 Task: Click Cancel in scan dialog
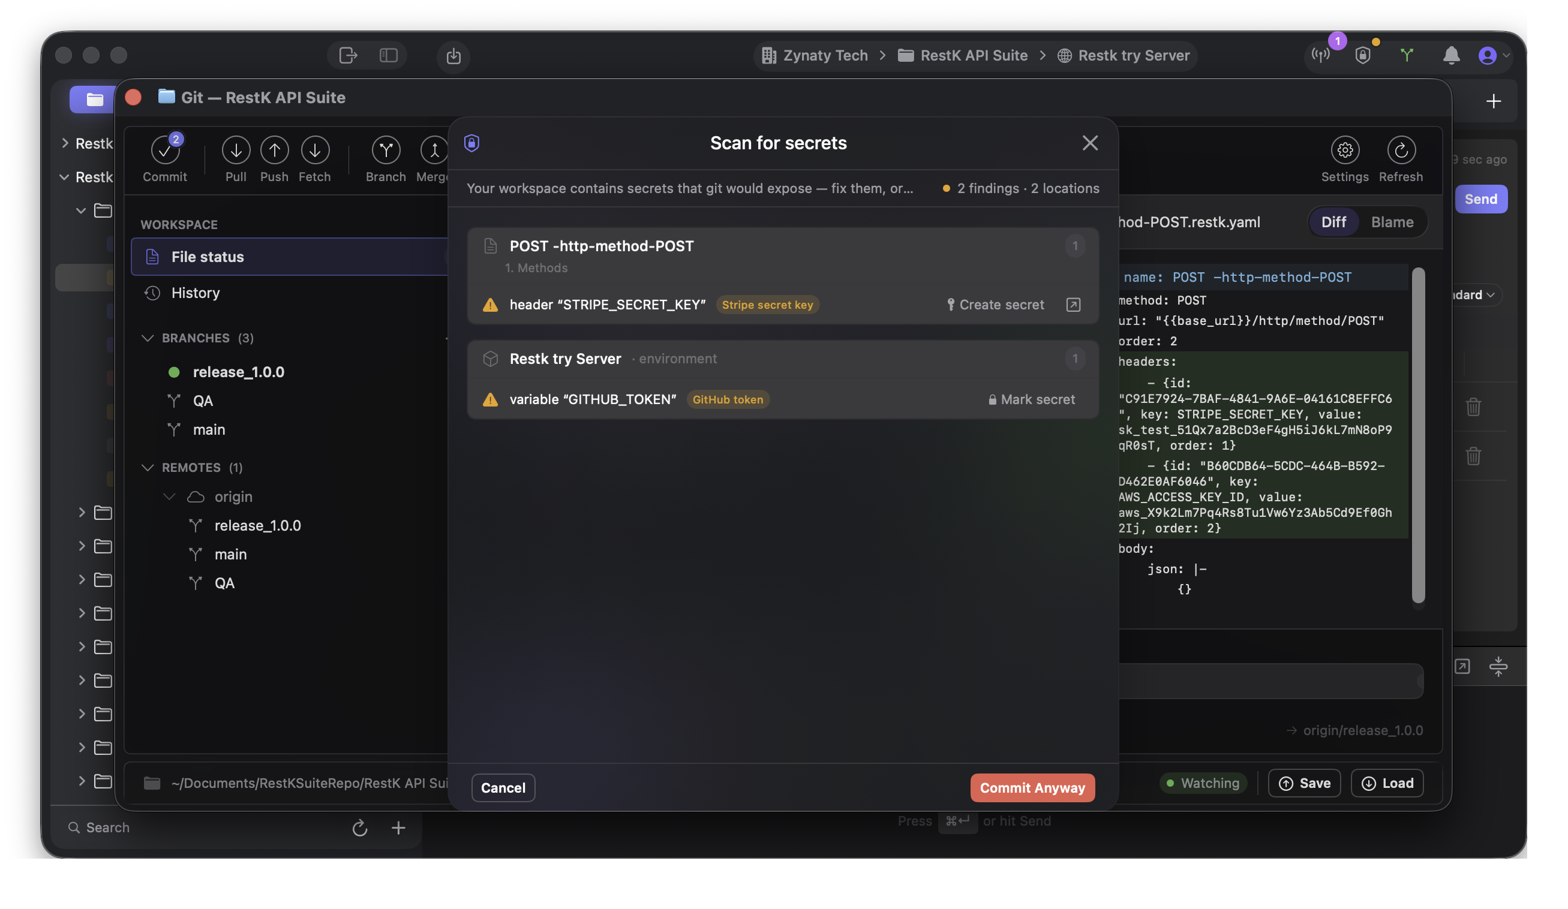503,788
